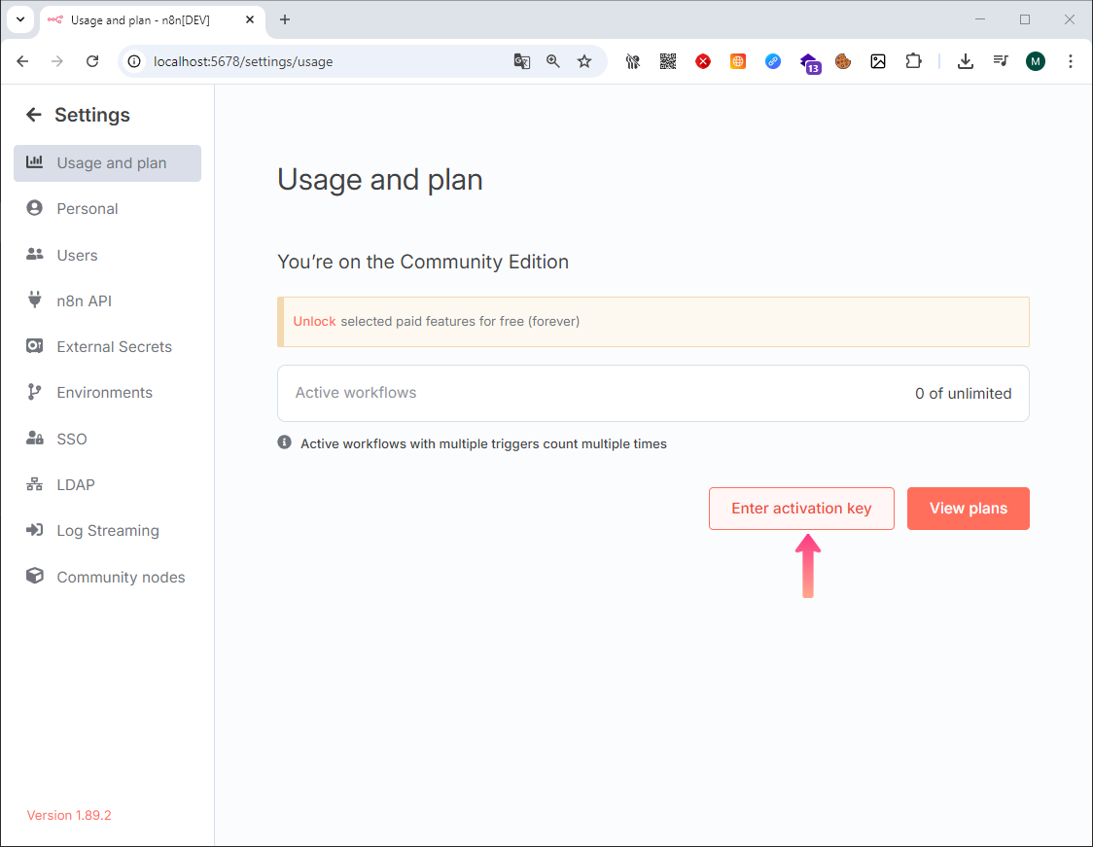
Task: Click the Users icon in the sidebar
Action: (x=35, y=255)
